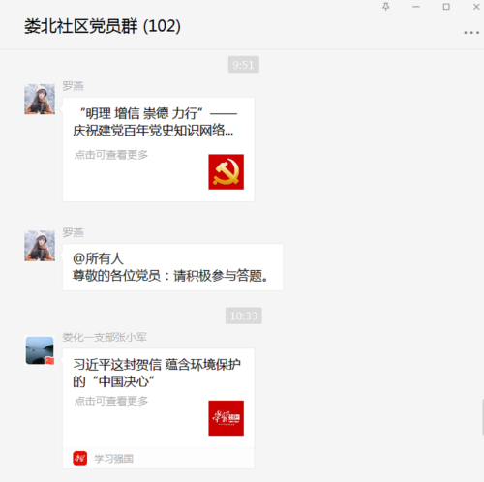
Task: Click the 学习强国 red thumbnail image
Action: click(226, 418)
